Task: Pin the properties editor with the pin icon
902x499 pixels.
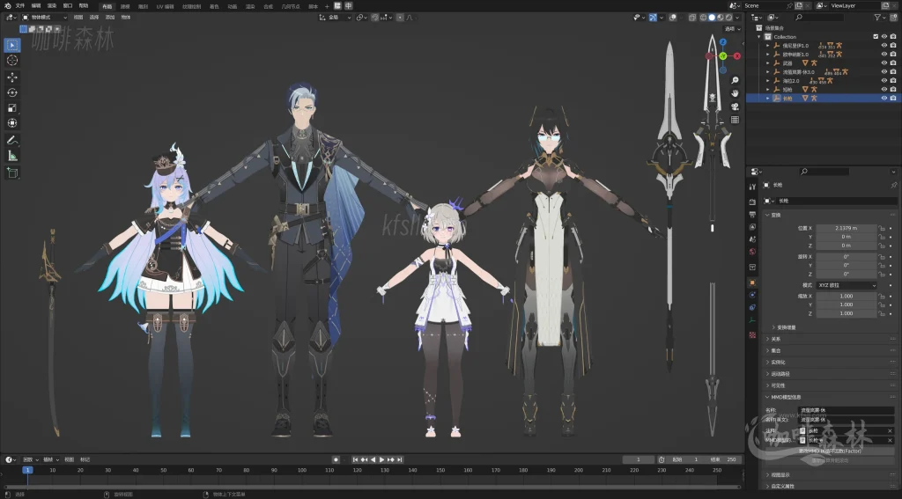Action: pyautogui.click(x=893, y=185)
